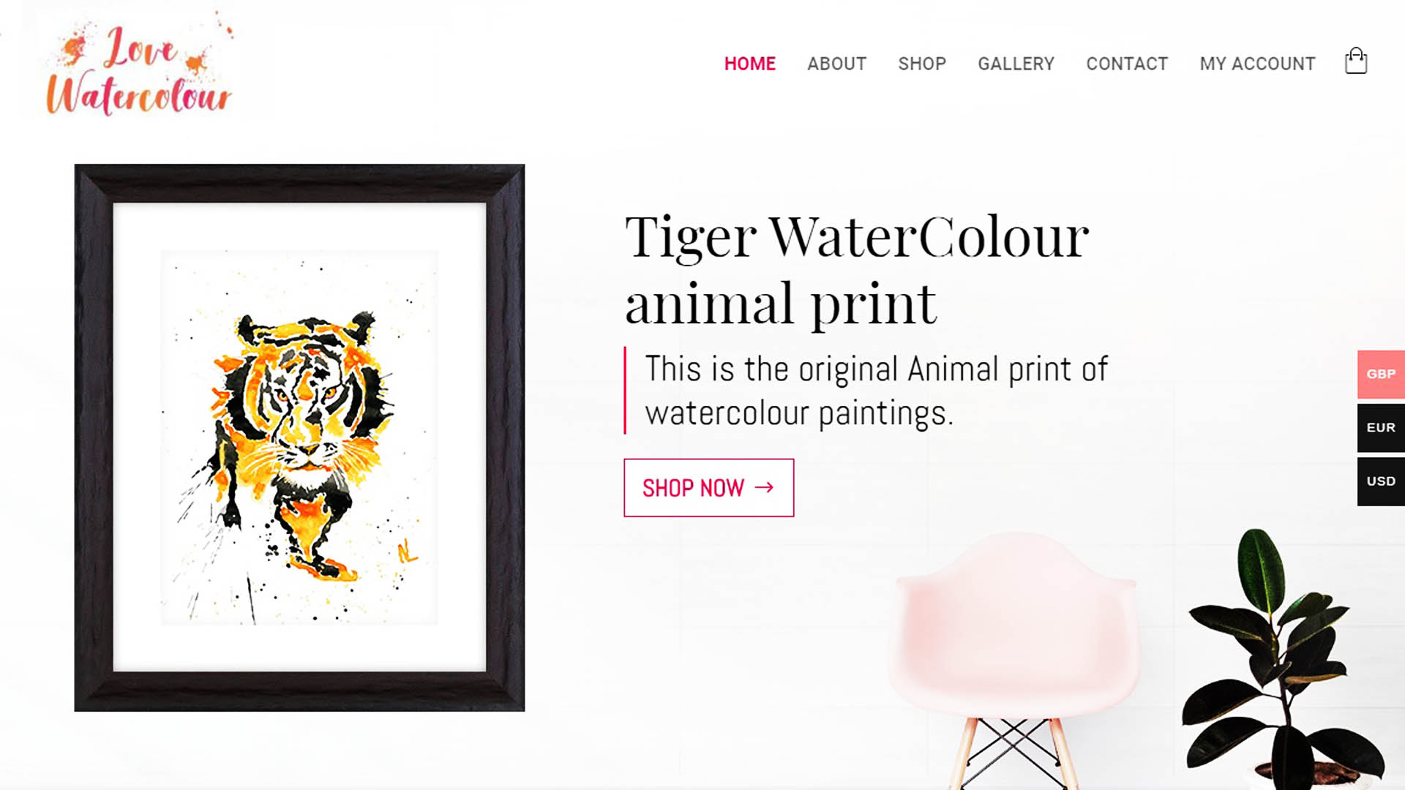The width and height of the screenshot is (1405, 790).
Task: Open MY ACCOUNT from the navigation
Action: tap(1257, 64)
